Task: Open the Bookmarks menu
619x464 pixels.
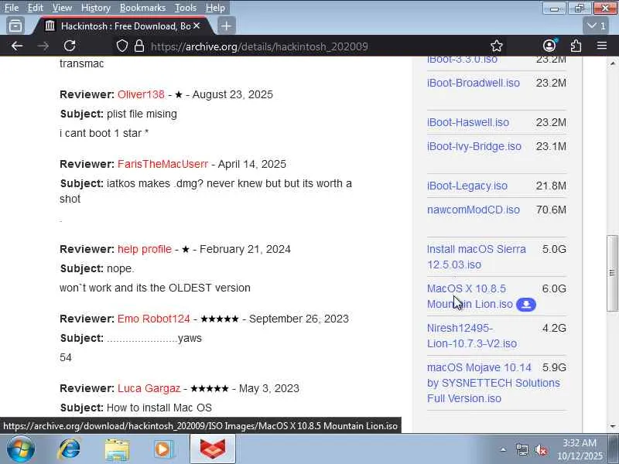Action: (x=142, y=8)
